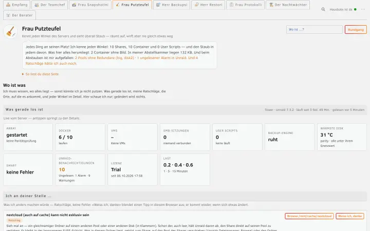
Task: Open the Empfang tab
Action: pos(17,5)
